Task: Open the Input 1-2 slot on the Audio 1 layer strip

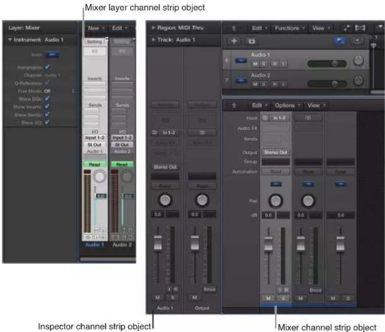Action: coord(95,137)
